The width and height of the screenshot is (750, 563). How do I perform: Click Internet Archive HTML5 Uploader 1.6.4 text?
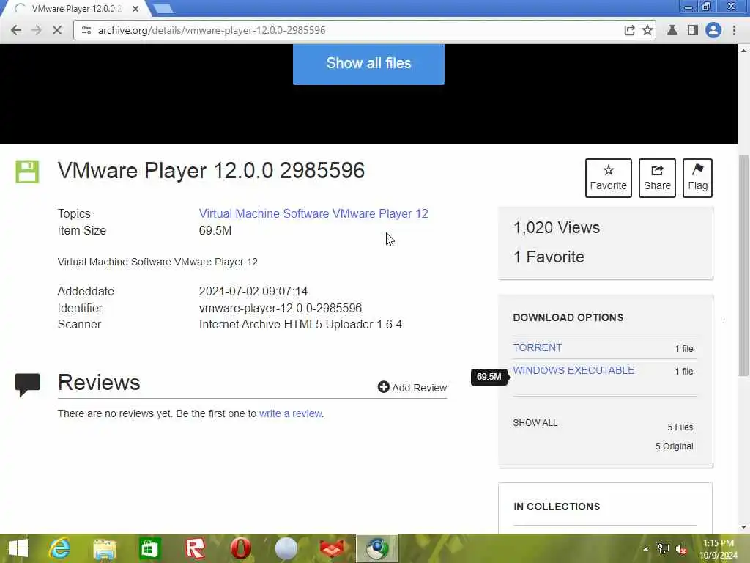coord(300,325)
